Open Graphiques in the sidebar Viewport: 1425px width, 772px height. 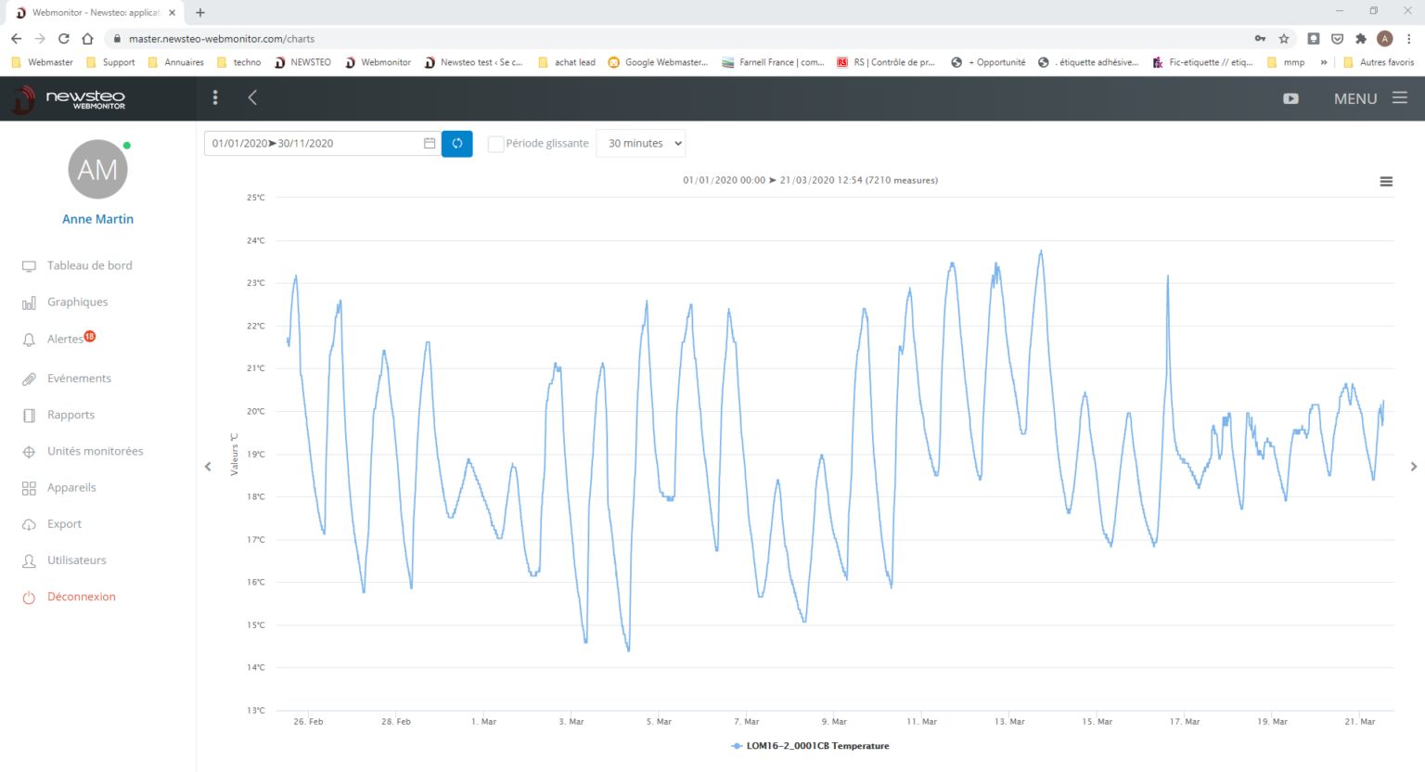77,302
